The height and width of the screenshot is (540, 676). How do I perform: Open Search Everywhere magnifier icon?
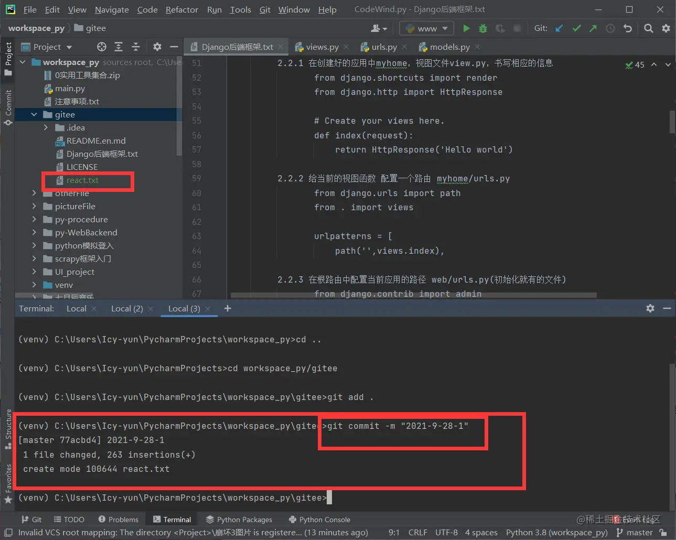649,28
